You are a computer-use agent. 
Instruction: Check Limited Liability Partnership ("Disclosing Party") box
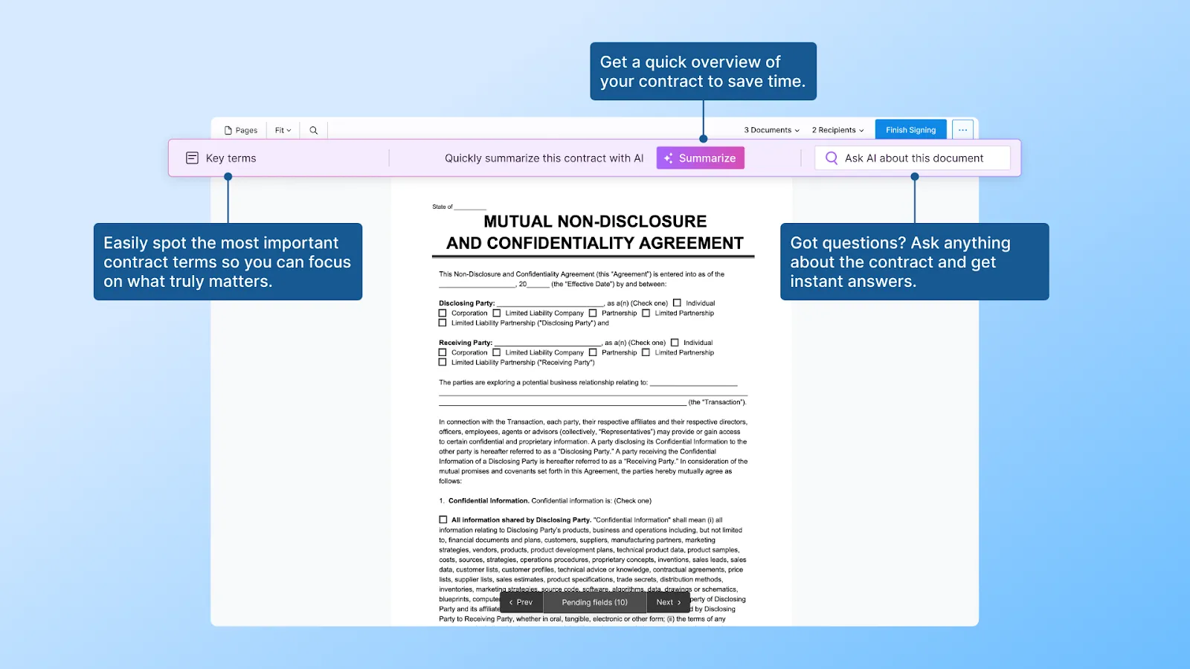pos(443,323)
